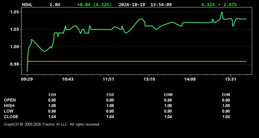Click the OPEN value in EOD column
The width and height of the screenshot is (259, 138).
(110, 100)
